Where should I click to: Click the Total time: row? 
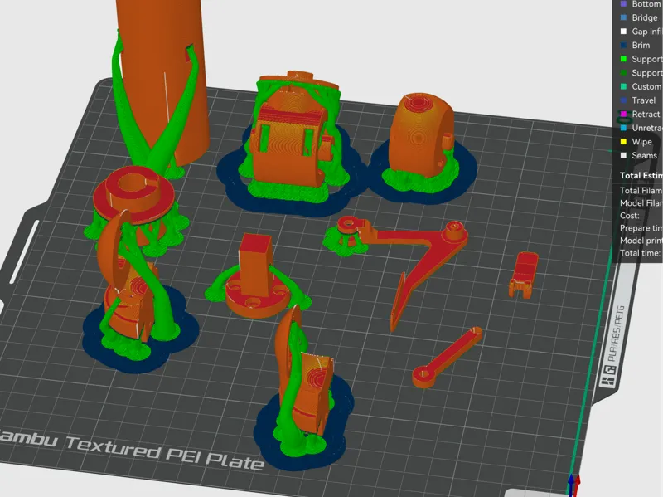point(640,253)
